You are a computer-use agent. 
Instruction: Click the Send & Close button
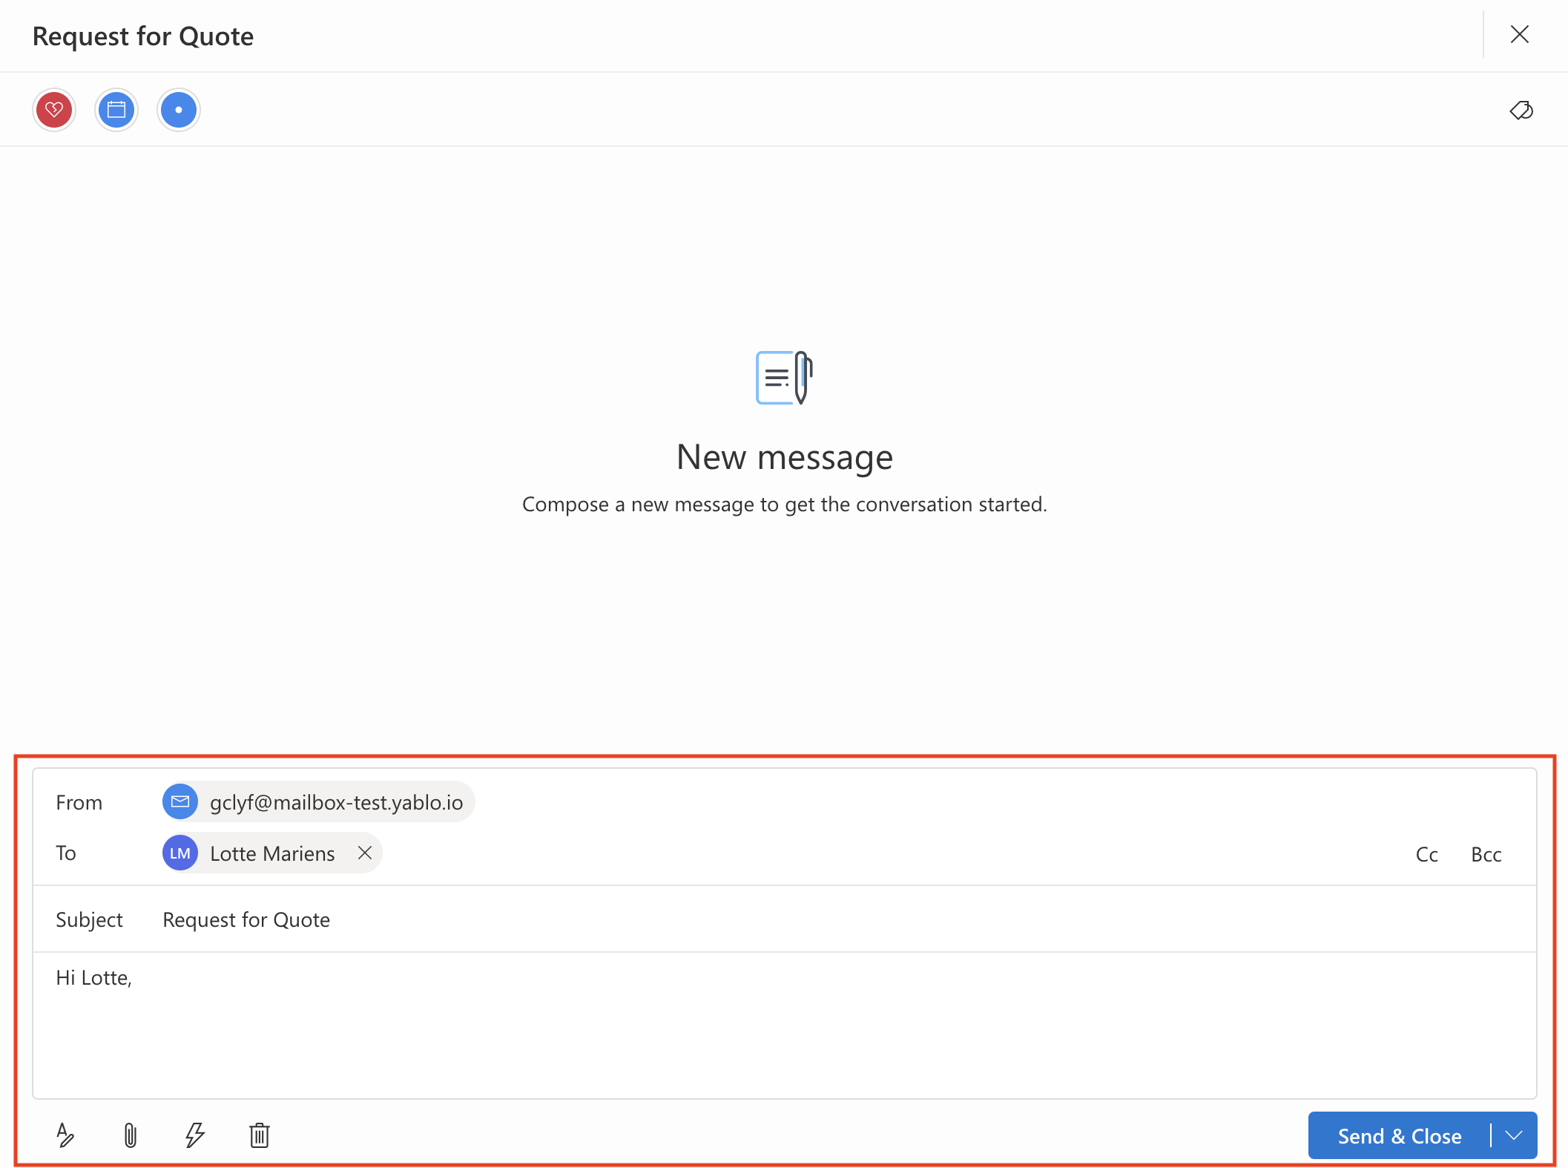[1399, 1135]
